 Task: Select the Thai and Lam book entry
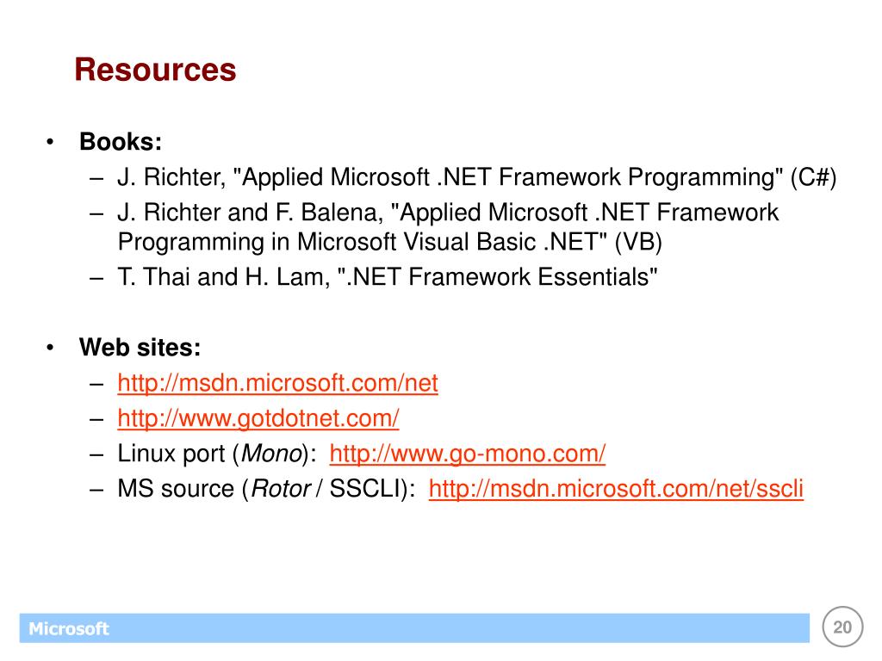(388, 277)
